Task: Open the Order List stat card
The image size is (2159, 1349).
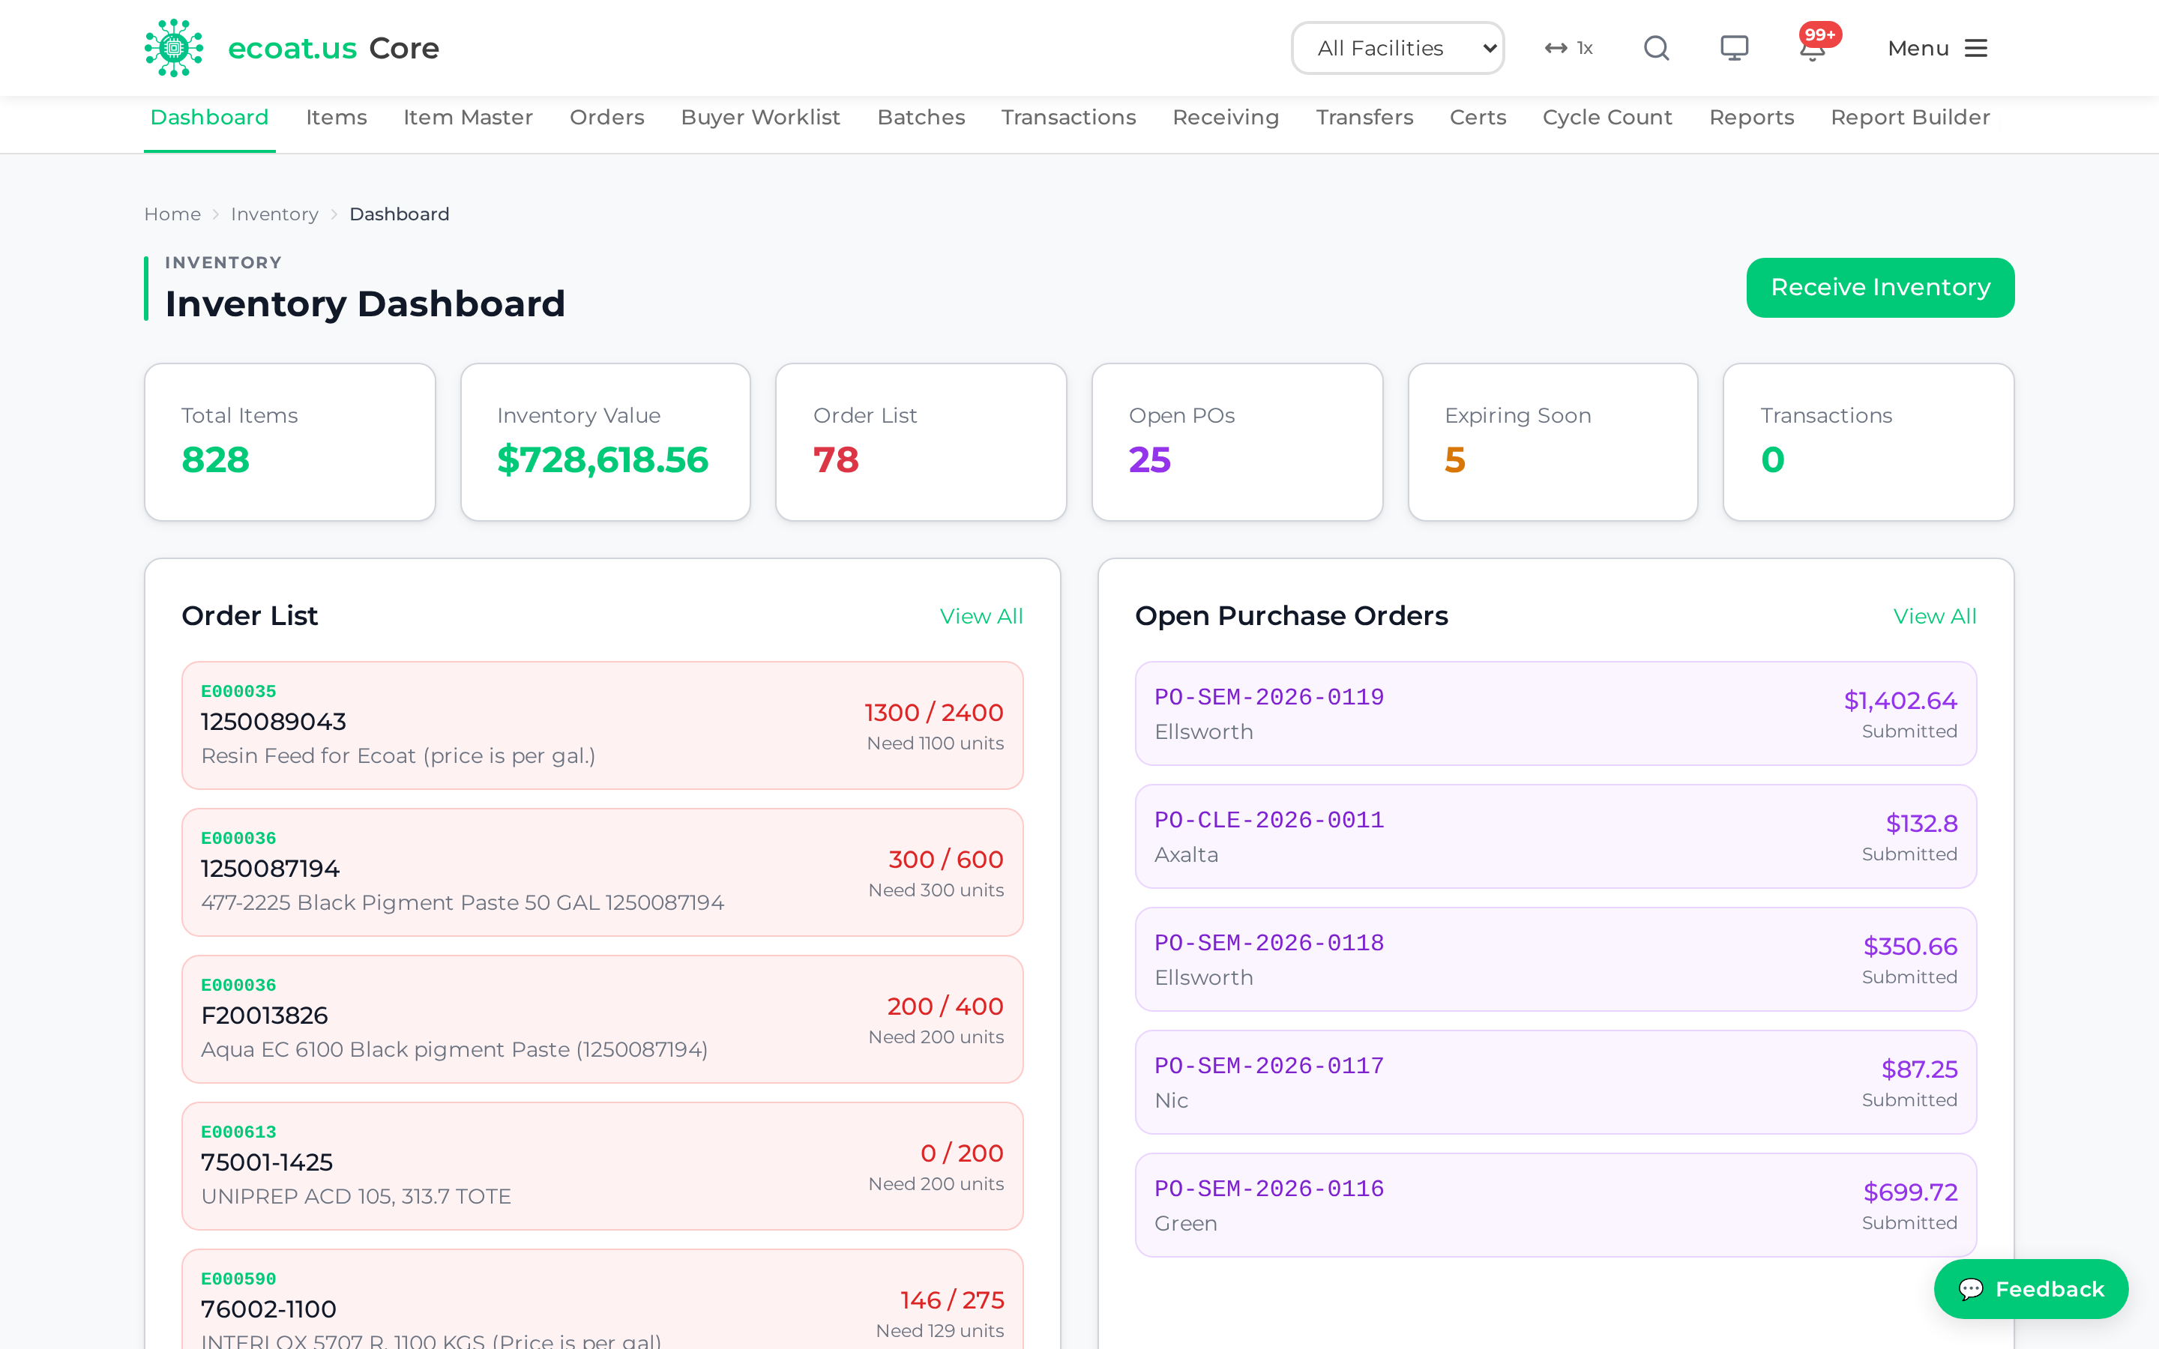Action: pyautogui.click(x=921, y=441)
